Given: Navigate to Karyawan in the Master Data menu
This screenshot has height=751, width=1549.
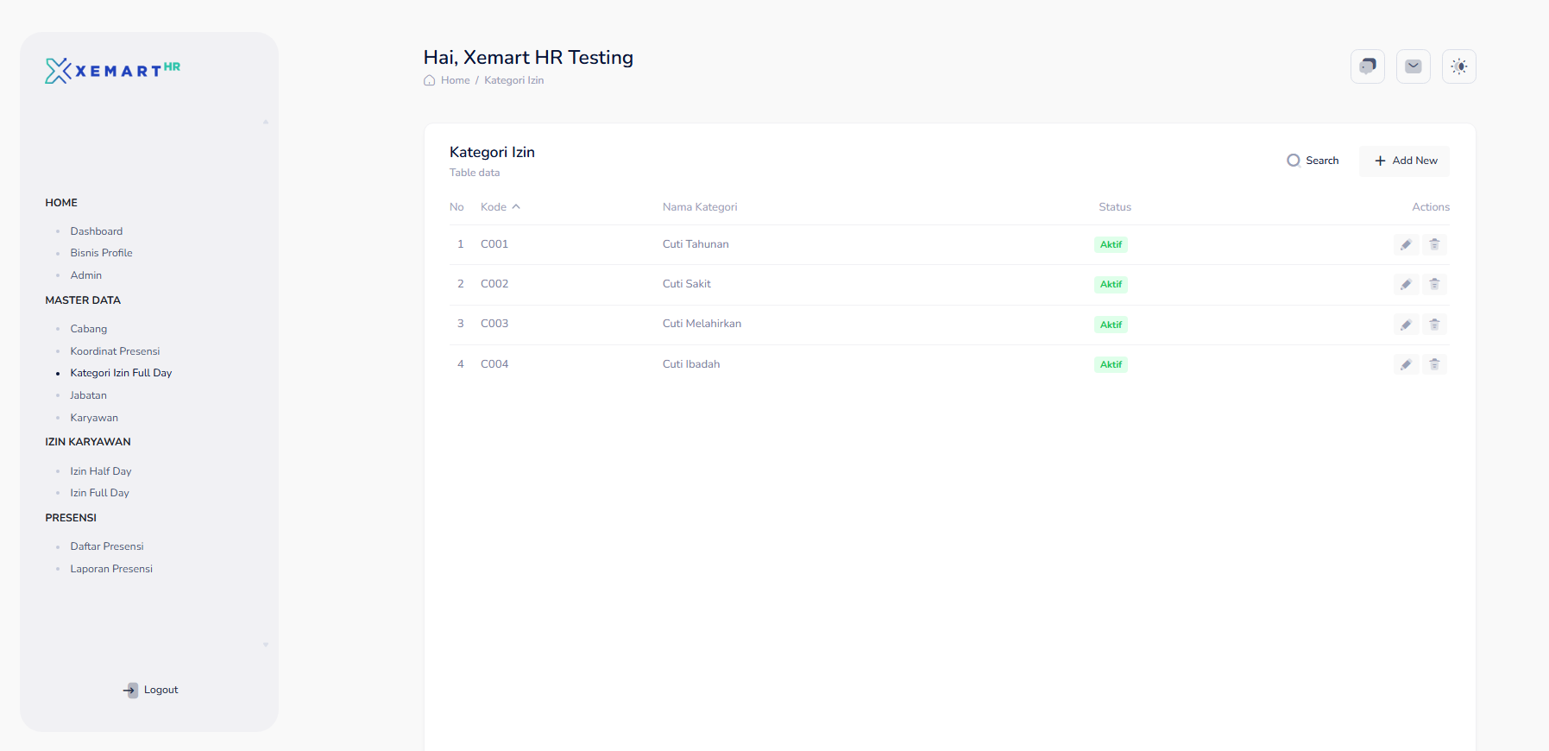Looking at the screenshot, I should click(94, 418).
